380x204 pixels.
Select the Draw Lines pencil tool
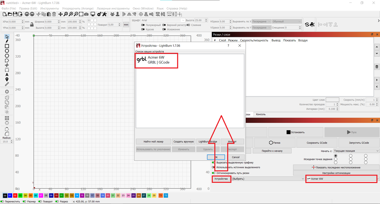7,41
